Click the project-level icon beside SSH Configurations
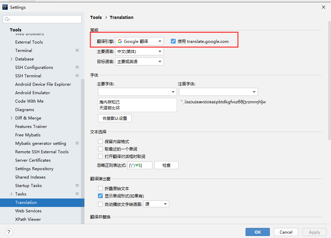This screenshot has height=238, width=331. [x=77, y=67]
